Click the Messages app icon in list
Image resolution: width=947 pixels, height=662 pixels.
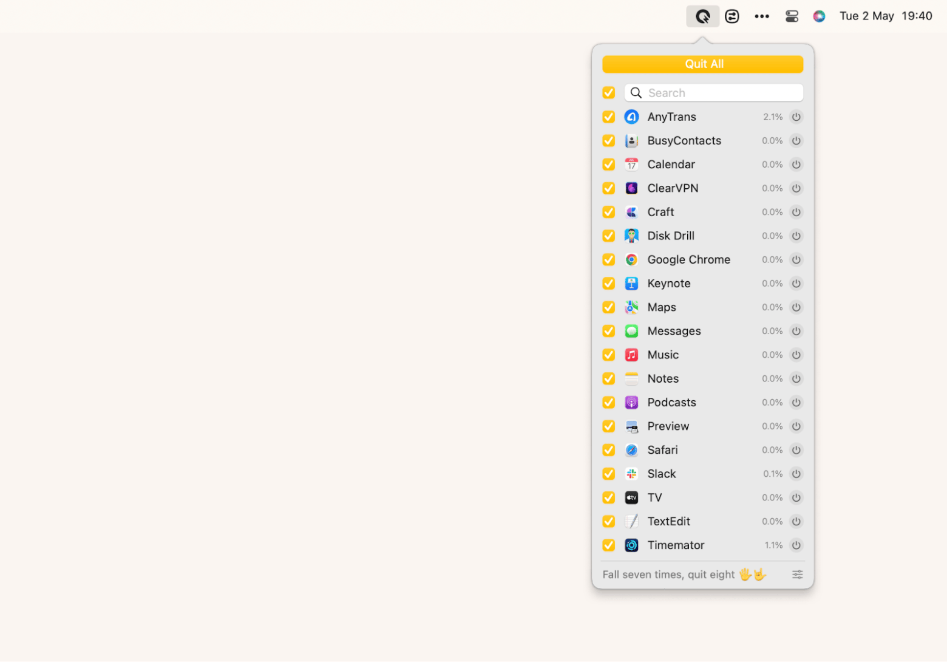(631, 331)
